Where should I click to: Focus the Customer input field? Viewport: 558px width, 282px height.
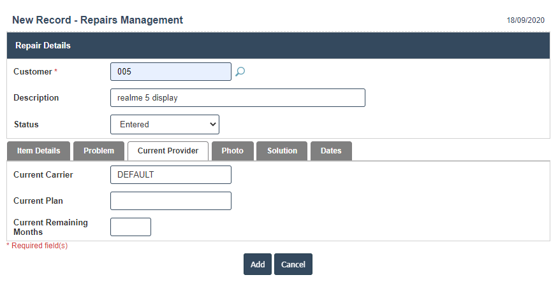[x=170, y=72]
